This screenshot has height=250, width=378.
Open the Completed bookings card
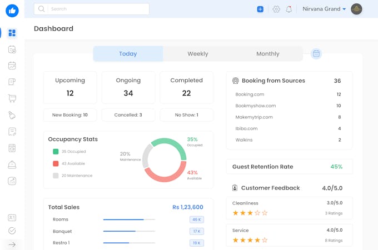click(187, 87)
